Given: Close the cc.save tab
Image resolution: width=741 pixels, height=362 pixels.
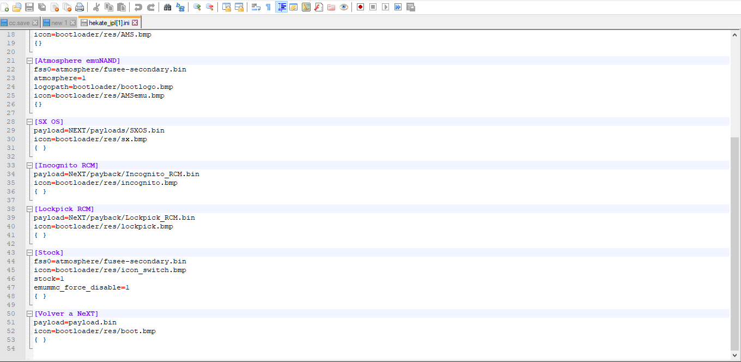Looking at the screenshot, I should click(35, 23).
